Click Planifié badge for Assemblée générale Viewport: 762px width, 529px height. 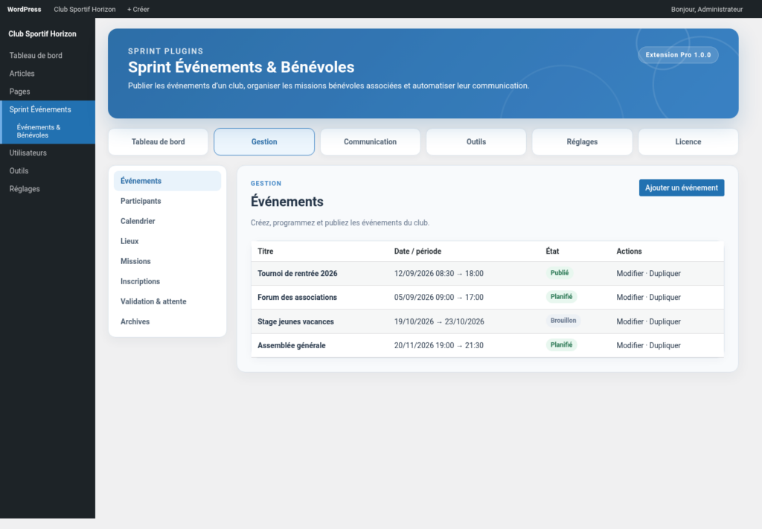click(561, 345)
